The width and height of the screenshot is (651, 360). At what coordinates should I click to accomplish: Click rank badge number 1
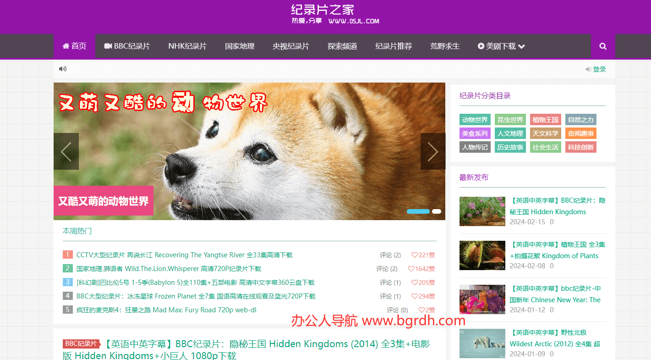tap(67, 255)
